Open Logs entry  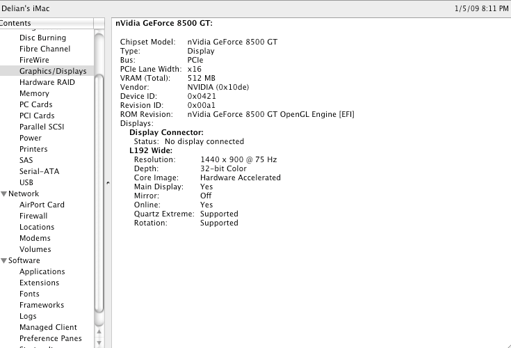click(28, 317)
